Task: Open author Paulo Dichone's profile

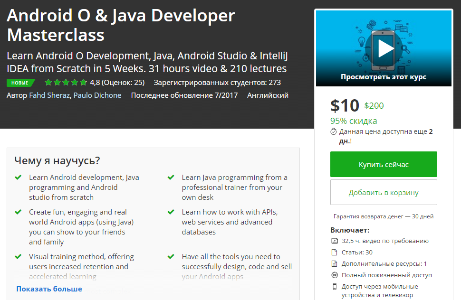Action: coord(97,95)
